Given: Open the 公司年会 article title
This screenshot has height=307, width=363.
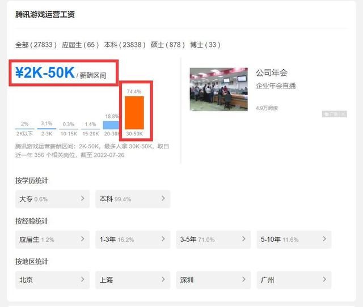Looking at the screenshot, I should pyautogui.click(x=272, y=73).
